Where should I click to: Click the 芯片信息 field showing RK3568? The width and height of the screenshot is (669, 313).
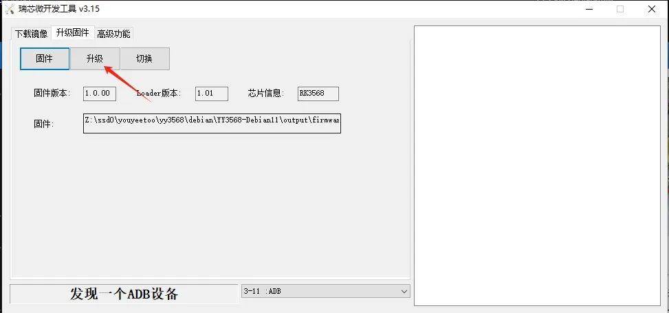click(318, 94)
